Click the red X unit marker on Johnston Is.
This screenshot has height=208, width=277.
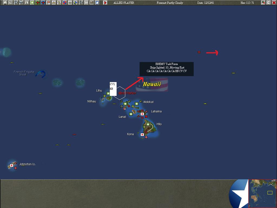click(15, 168)
